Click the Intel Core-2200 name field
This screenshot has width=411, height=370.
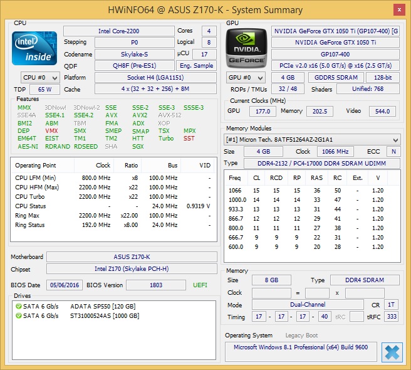(x=119, y=31)
